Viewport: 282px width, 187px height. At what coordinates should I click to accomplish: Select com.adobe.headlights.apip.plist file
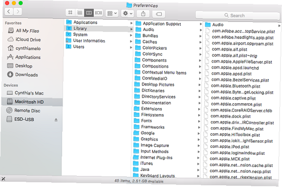[x=239, y=38]
